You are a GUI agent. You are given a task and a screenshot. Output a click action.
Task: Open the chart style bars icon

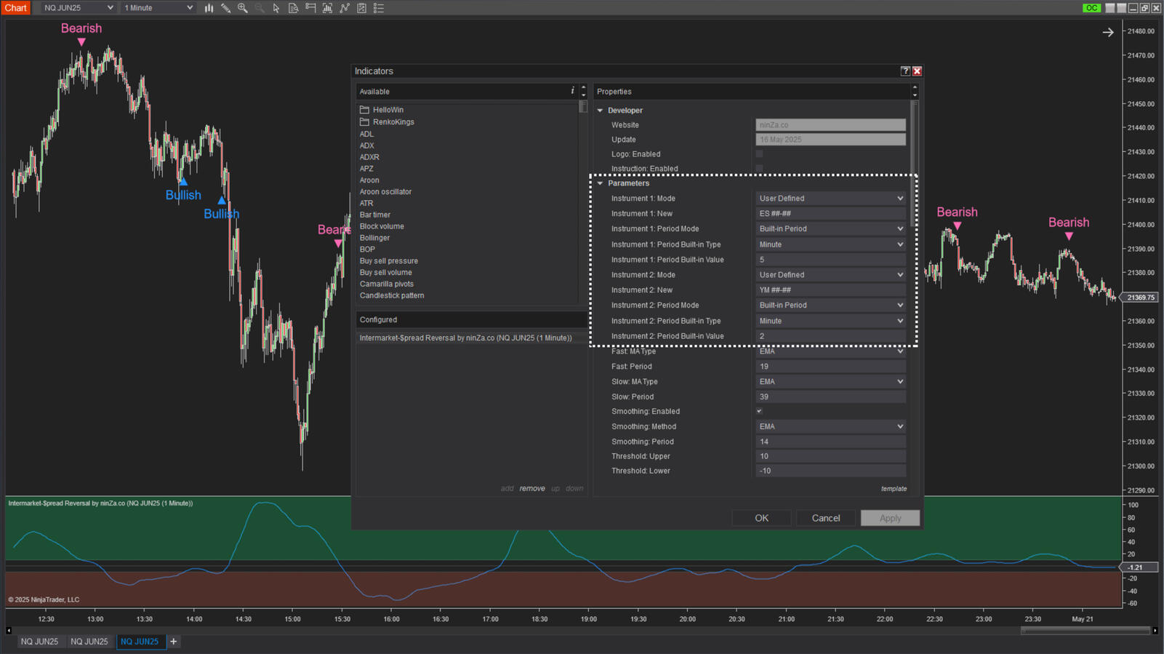[x=209, y=8]
